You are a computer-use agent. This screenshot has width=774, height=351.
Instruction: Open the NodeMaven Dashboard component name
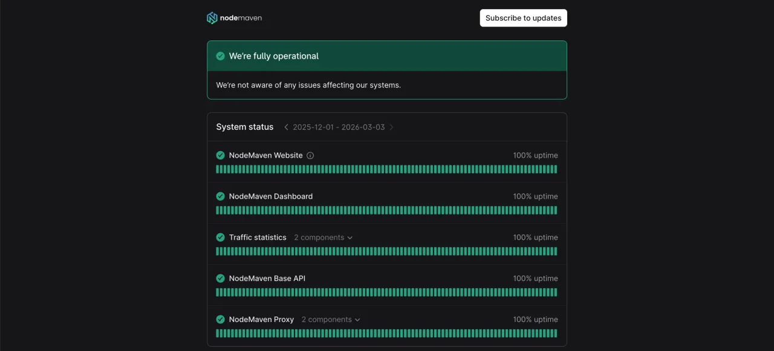(x=270, y=196)
